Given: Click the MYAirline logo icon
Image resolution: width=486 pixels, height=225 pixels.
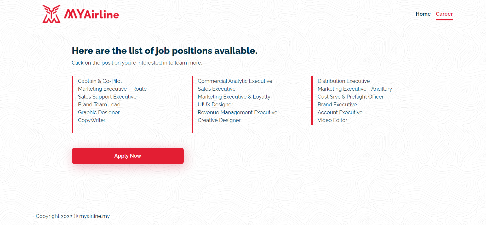Looking at the screenshot, I should point(52,14).
